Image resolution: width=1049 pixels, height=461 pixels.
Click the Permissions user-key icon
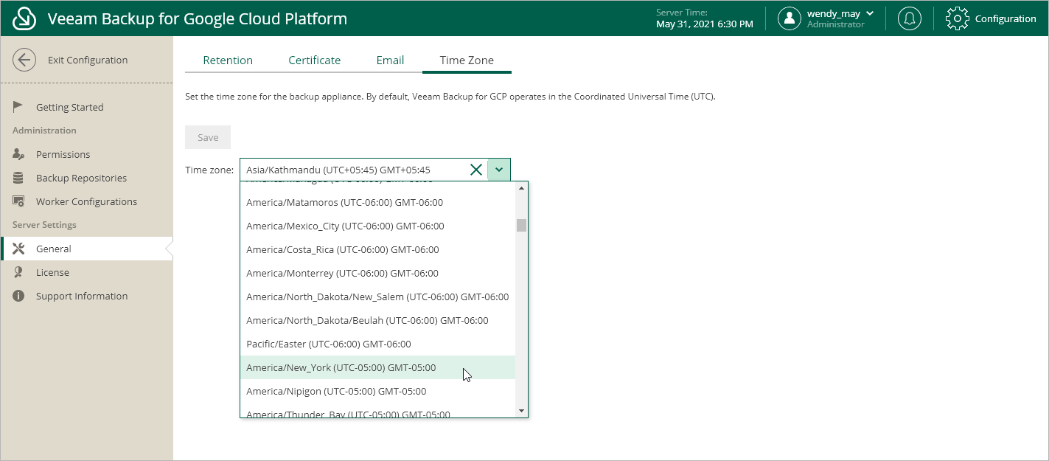(19, 154)
